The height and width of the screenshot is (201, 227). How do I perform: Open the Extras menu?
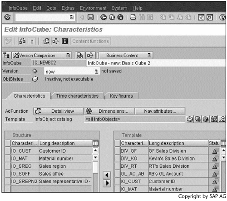(68, 8)
